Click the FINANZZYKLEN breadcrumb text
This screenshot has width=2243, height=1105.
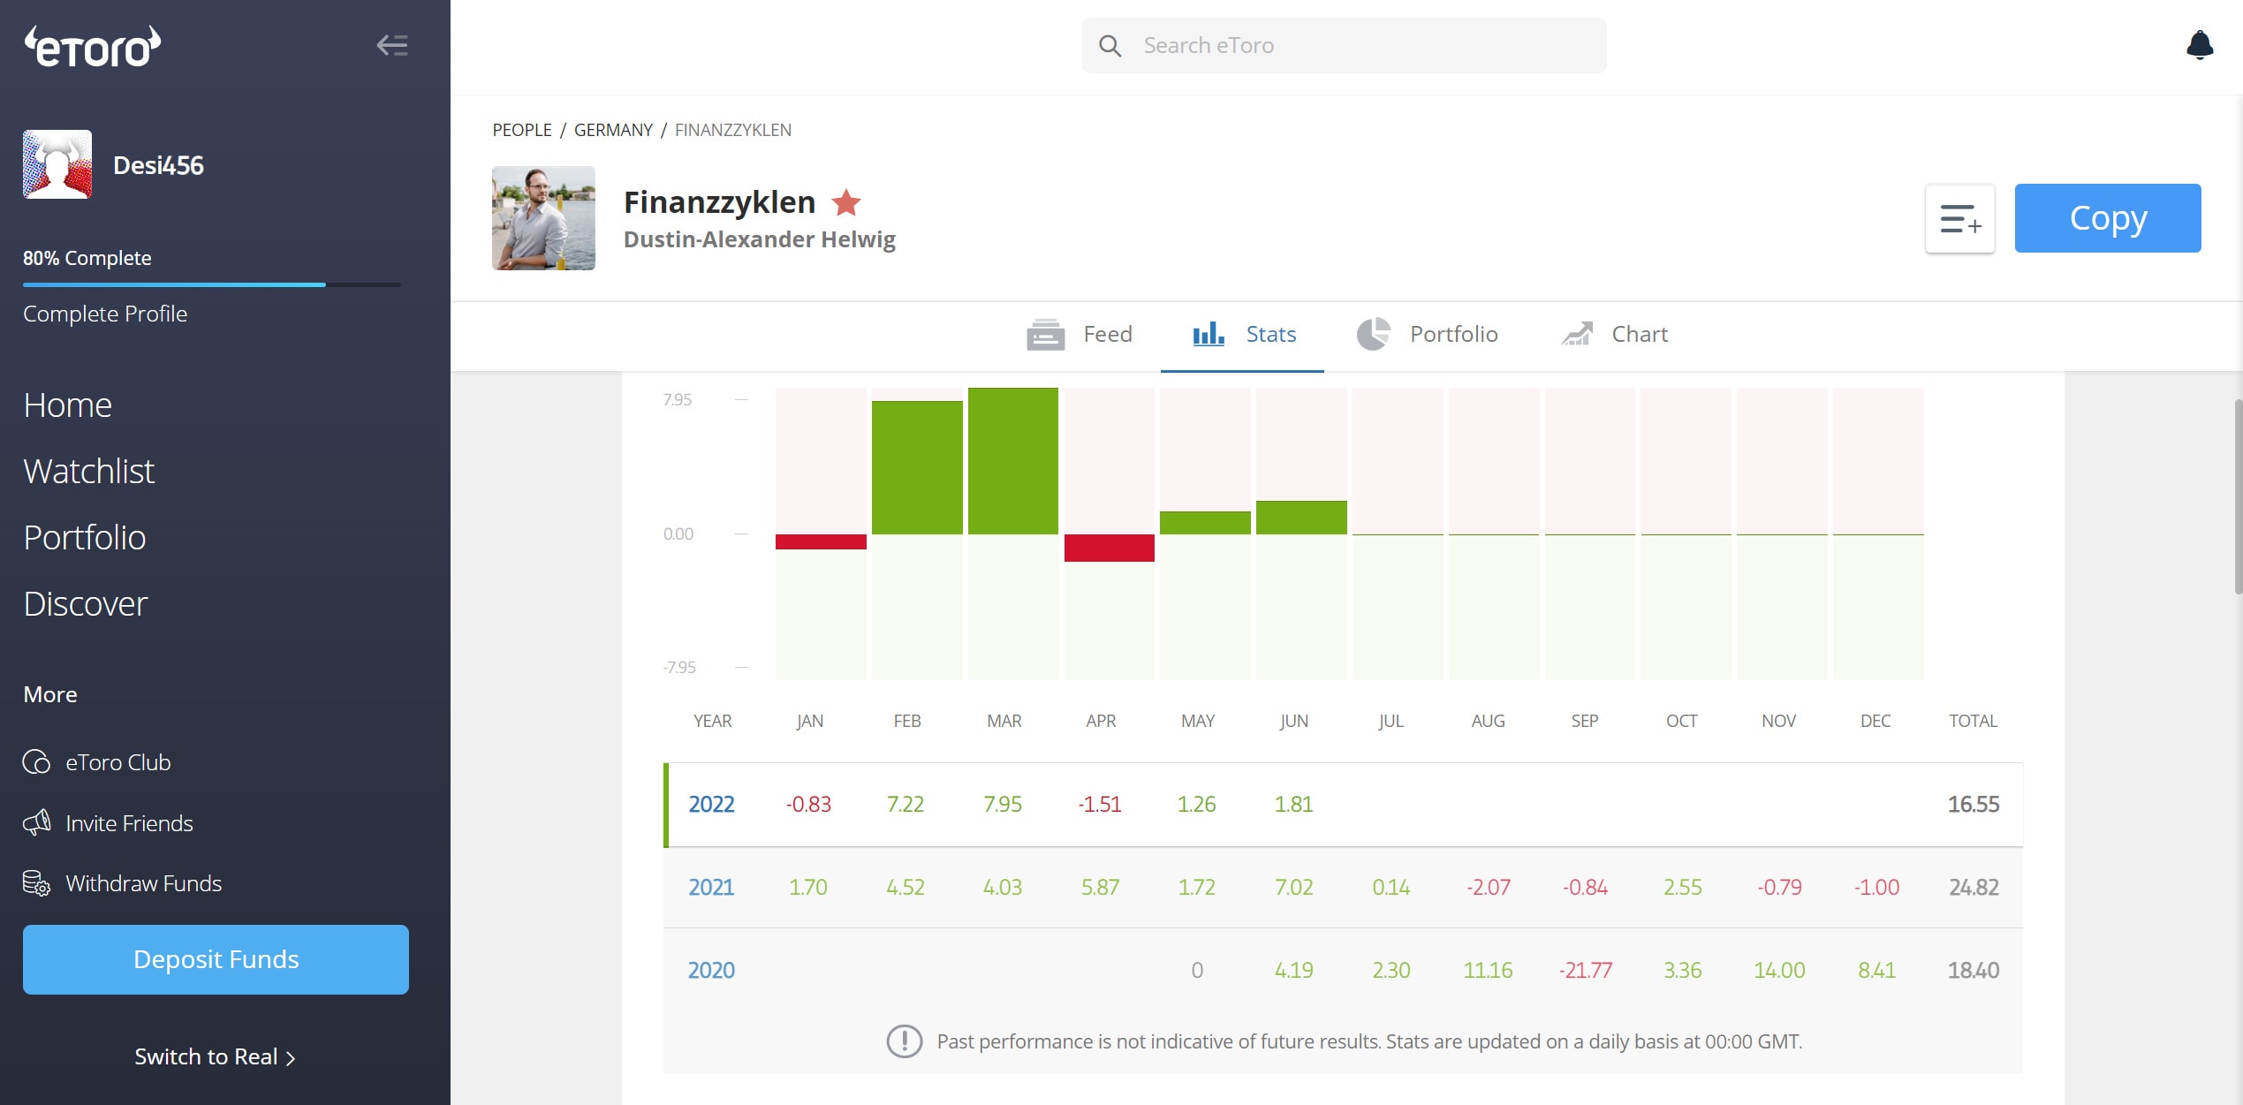[x=733, y=130]
